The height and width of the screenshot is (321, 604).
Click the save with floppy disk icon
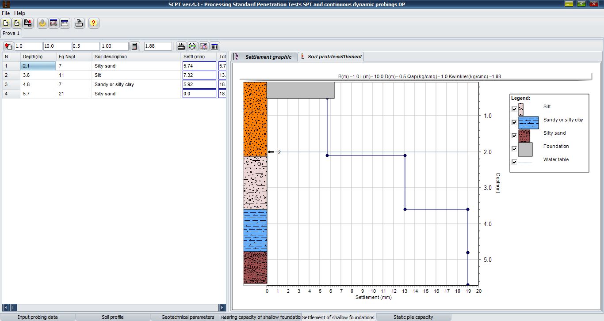coord(28,23)
